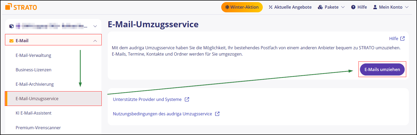Expand the Pakete dropdown chevron

point(343,7)
